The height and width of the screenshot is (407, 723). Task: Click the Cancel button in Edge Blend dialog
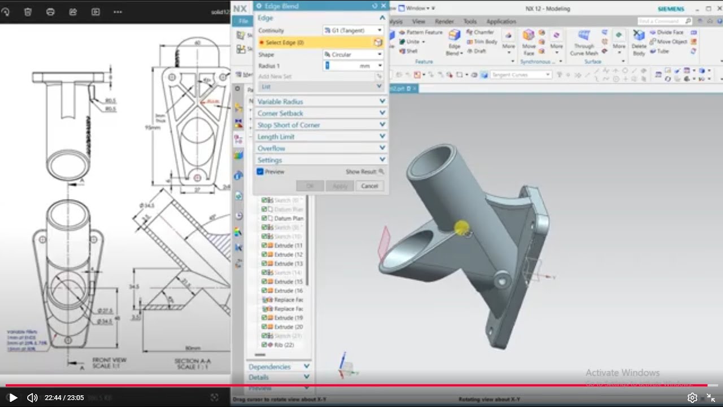[369, 186]
